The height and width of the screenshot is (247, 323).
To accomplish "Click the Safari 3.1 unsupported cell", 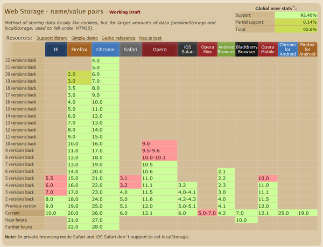I will (130, 179).
